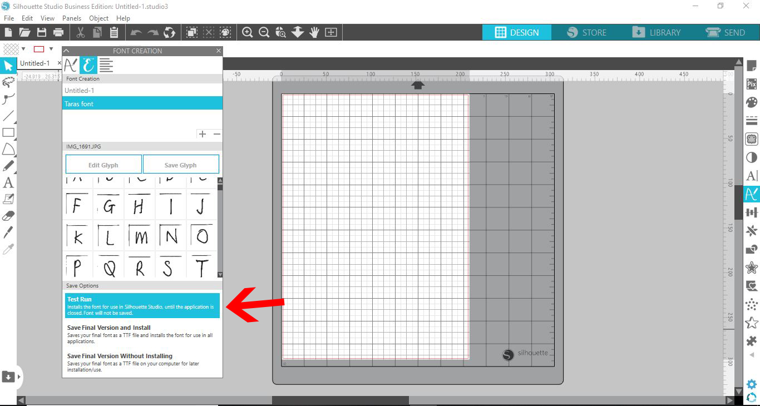The image size is (760, 406).
Task: Zoom out of the canvas
Action: [x=264, y=32]
